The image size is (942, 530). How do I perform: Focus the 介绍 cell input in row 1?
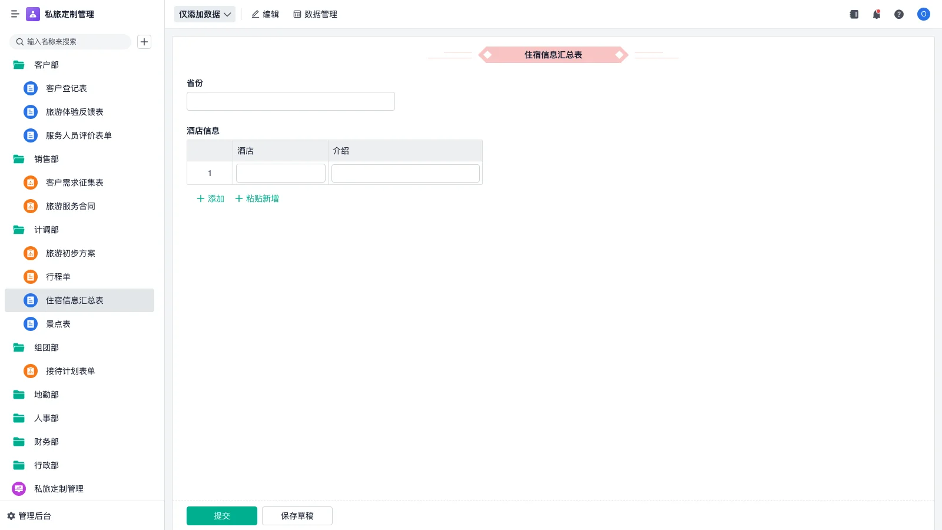(406, 173)
